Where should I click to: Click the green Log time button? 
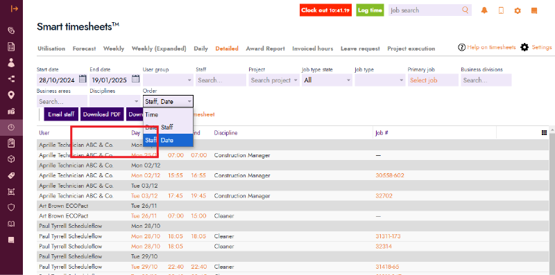coord(370,10)
